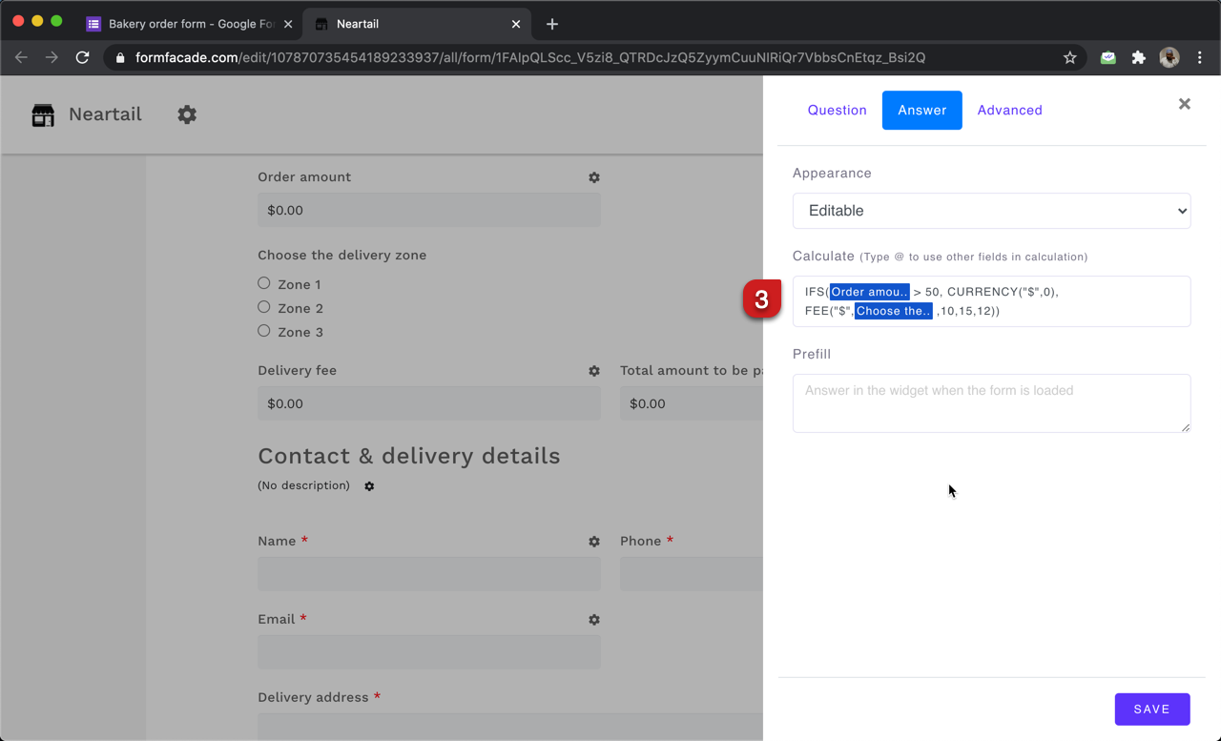This screenshot has width=1221, height=741.
Task: Open settings gear beside the Neartail title
Action: pyautogui.click(x=187, y=114)
